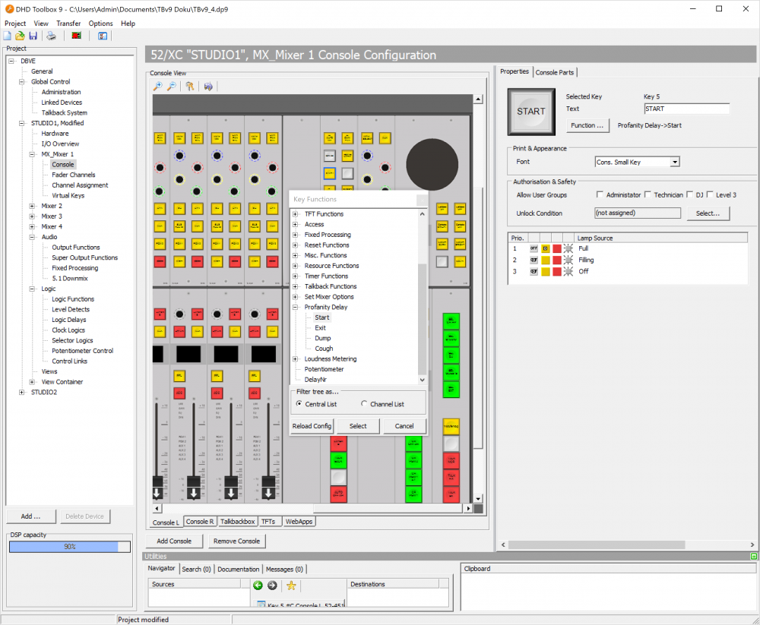Click the keys icon in the Console View toolbar

[191, 86]
